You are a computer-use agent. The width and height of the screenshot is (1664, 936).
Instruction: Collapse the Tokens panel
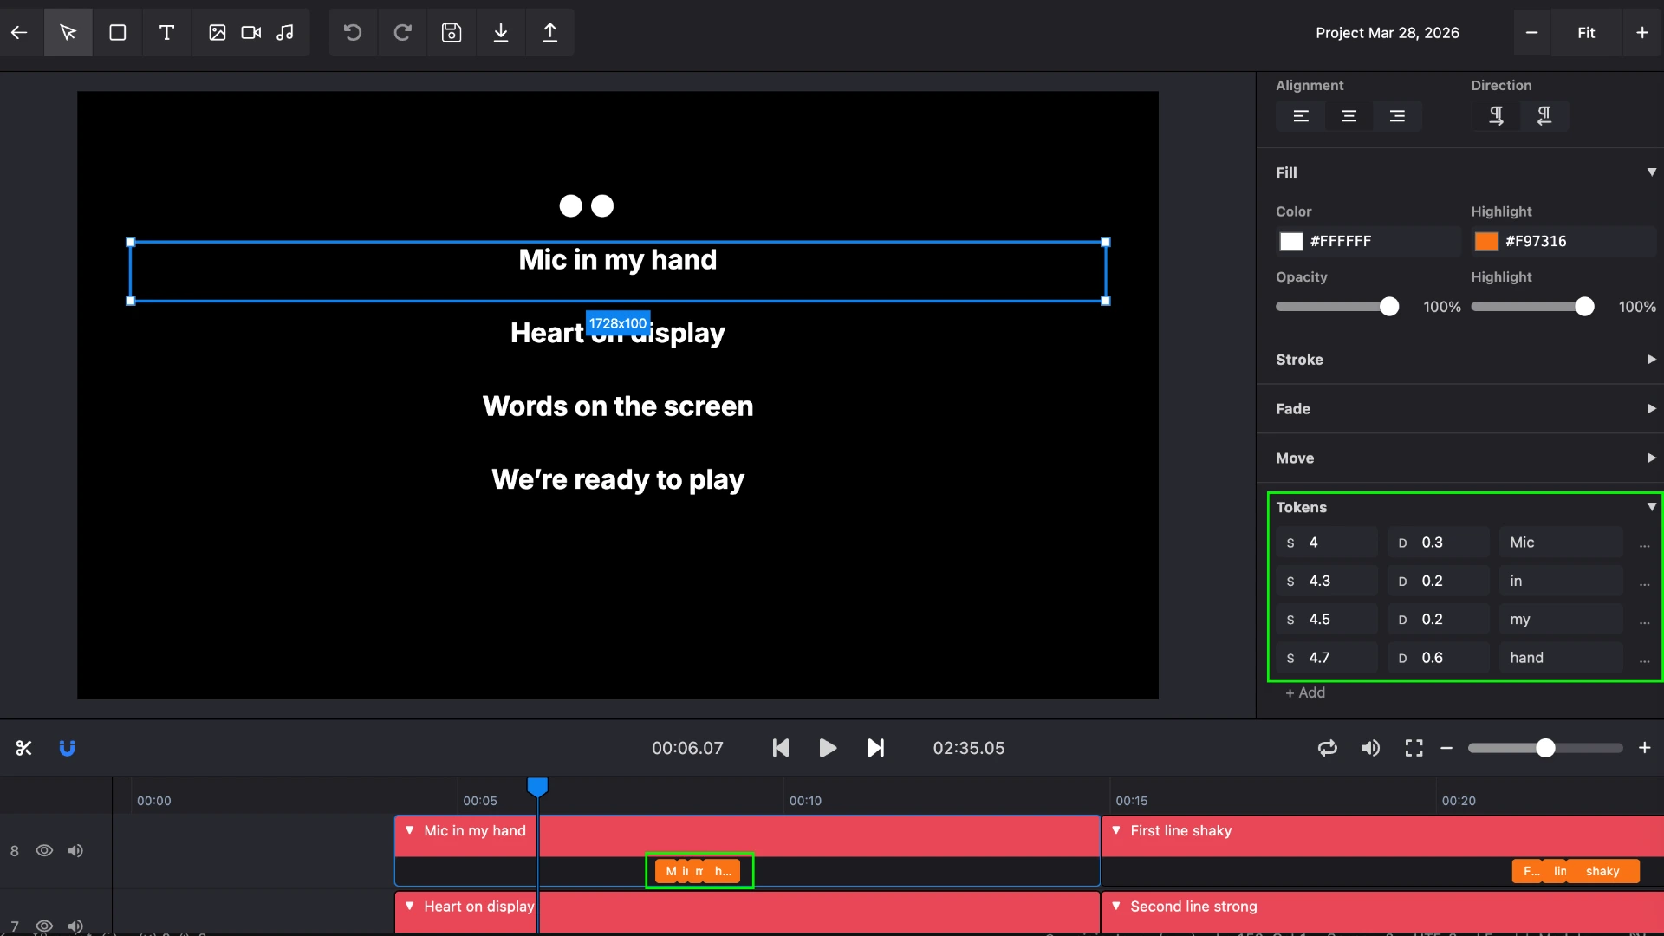pyautogui.click(x=1651, y=506)
